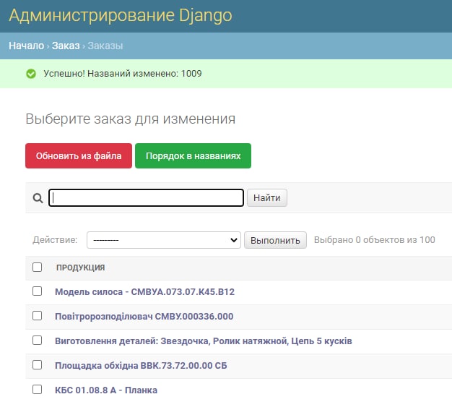Image resolution: width=452 pixels, height=402 pixels.
Task: Click the Успешно! Названий изменено message
Action: point(123,74)
